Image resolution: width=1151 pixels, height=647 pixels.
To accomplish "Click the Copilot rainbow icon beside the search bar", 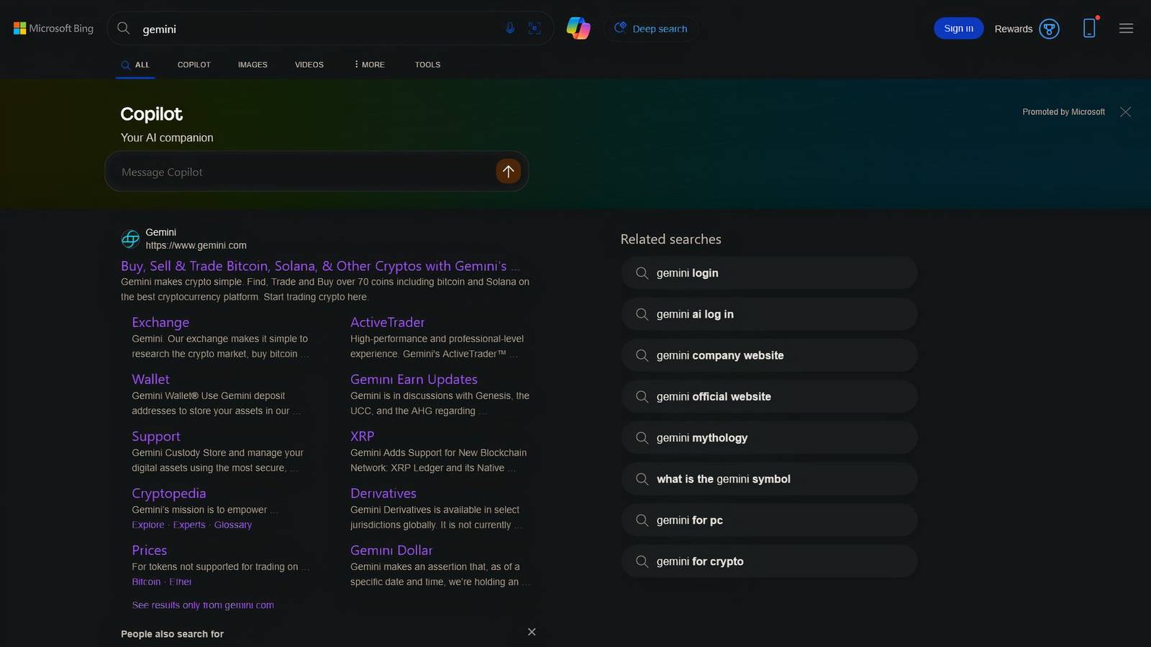I will pyautogui.click(x=579, y=28).
